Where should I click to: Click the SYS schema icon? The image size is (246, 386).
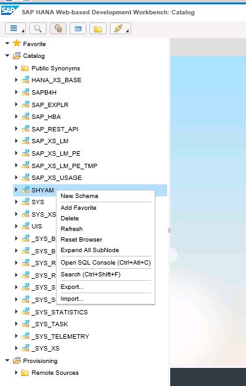[x=25, y=202]
